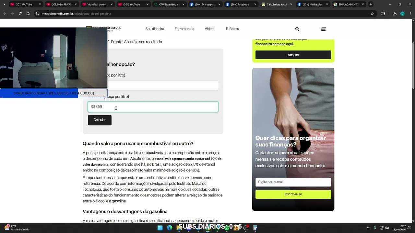
Task: Open the browser extensions puzzle icon
Action: [383, 14]
